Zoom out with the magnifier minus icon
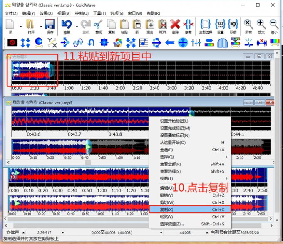The width and height of the screenshot is (283, 244). [x=274, y=26]
